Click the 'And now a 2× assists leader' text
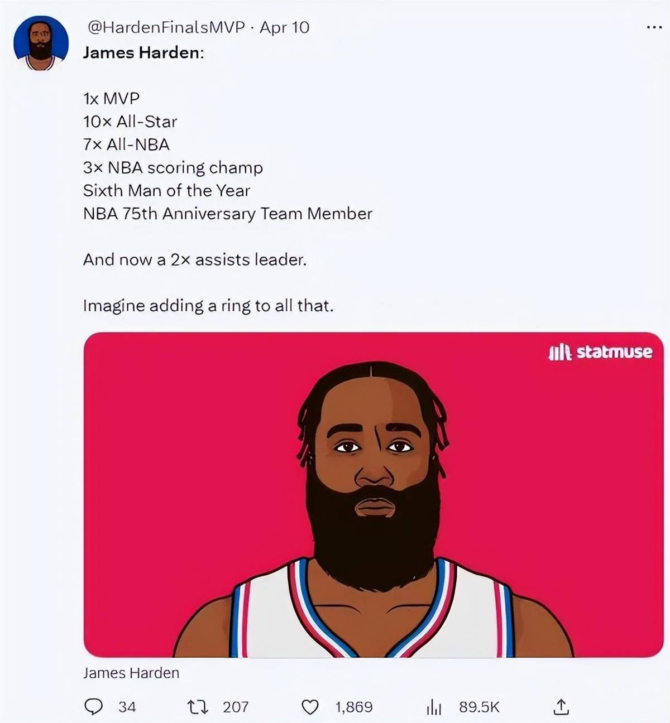The width and height of the screenshot is (670, 723). (x=195, y=259)
